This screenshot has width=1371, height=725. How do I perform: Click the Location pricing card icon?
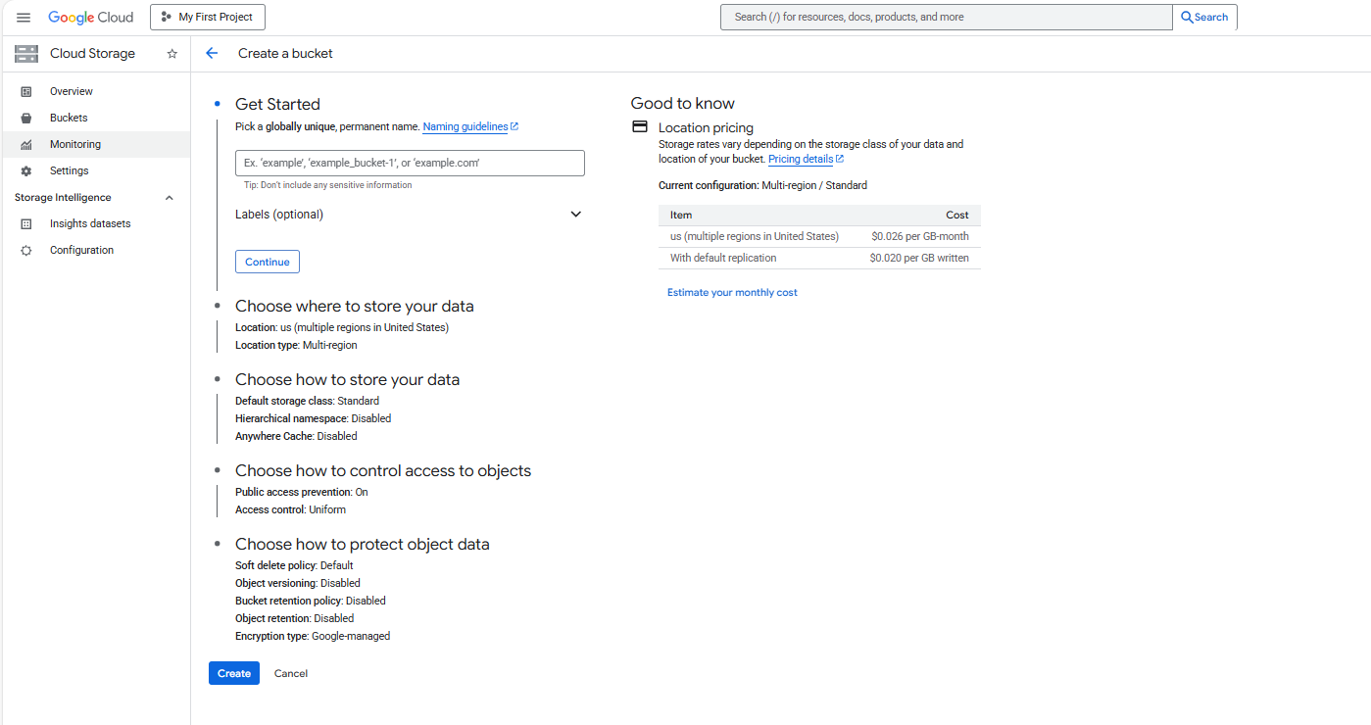[x=640, y=126]
